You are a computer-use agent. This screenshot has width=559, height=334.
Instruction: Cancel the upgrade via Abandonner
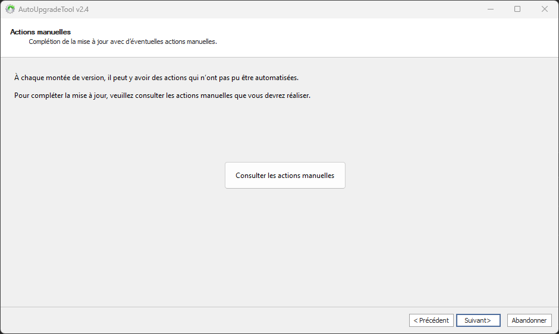(529, 320)
